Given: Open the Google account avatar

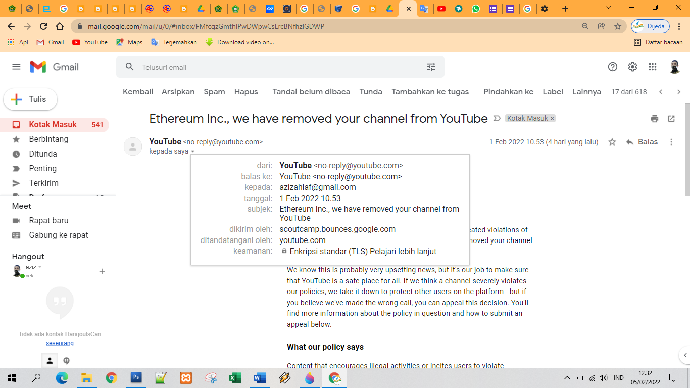Looking at the screenshot, I should (x=675, y=67).
